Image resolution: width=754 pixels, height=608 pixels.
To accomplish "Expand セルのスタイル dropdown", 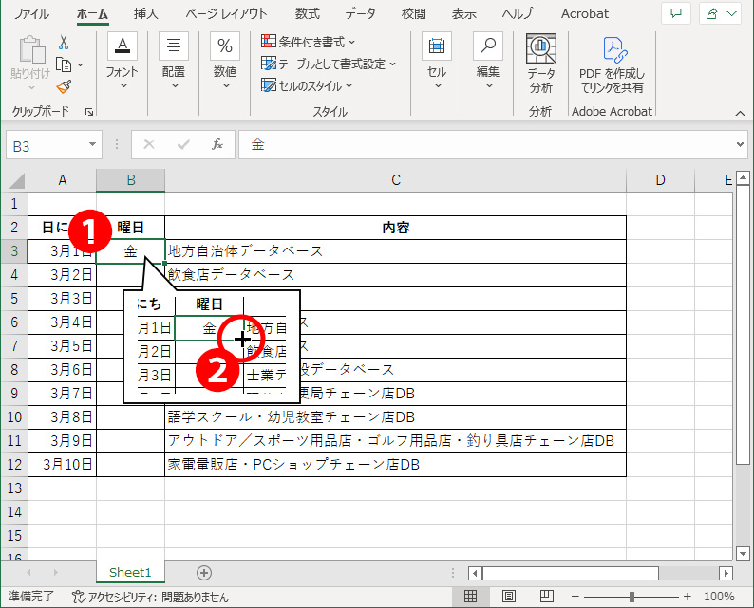I will click(x=349, y=86).
